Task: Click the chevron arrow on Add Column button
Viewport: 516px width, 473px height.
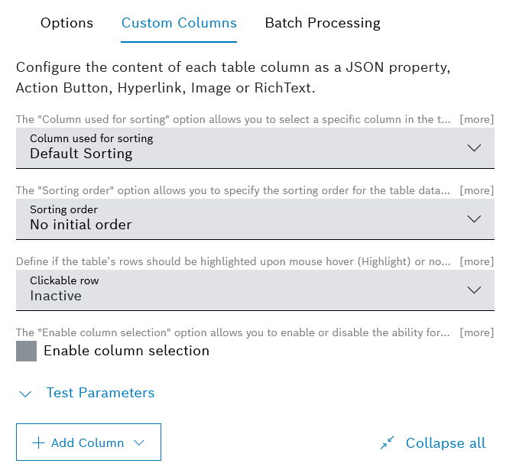Action: pyautogui.click(x=139, y=443)
